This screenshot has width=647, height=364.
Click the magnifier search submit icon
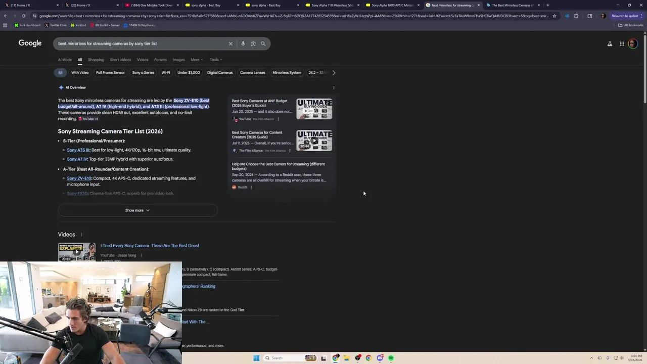(x=263, y=43)
